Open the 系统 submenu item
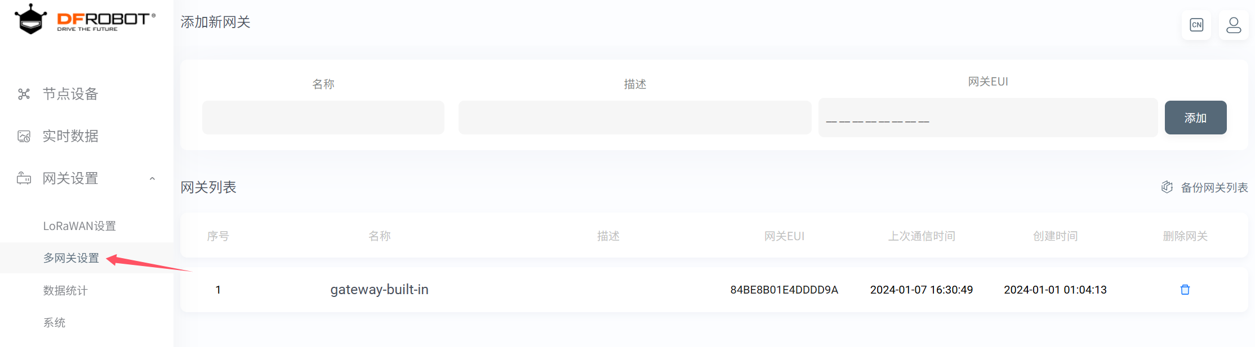Screen dimensions: 1255x347 pyautogui.click(x=54, y=323)
